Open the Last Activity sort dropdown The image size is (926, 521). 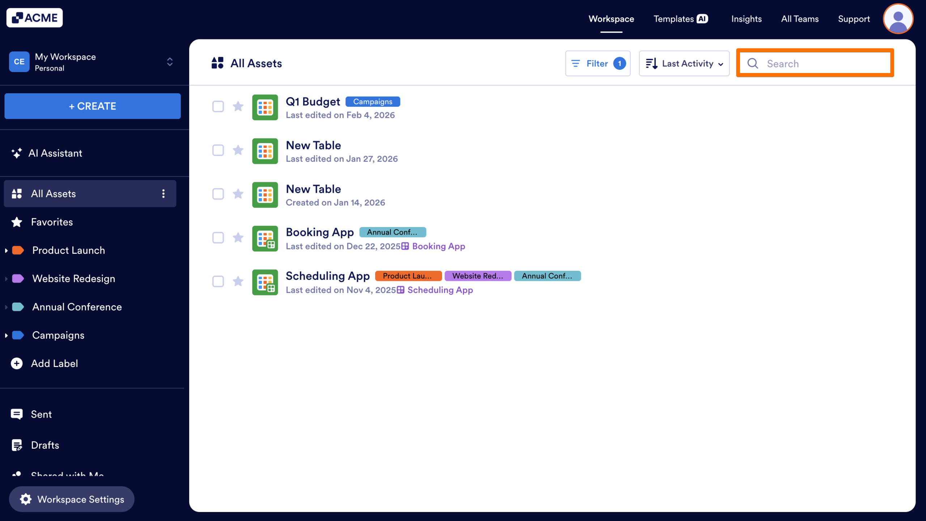tap(684, 63)
